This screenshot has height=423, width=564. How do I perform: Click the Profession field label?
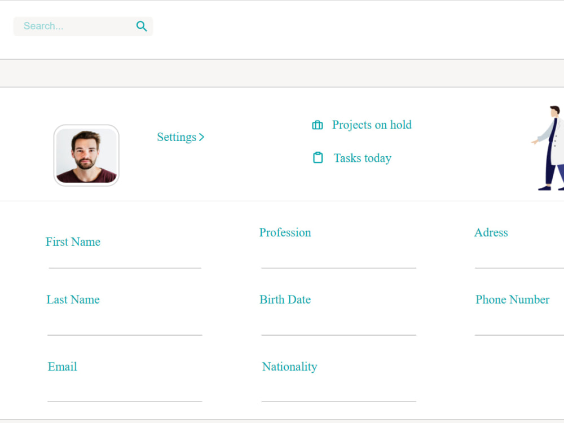285,232
